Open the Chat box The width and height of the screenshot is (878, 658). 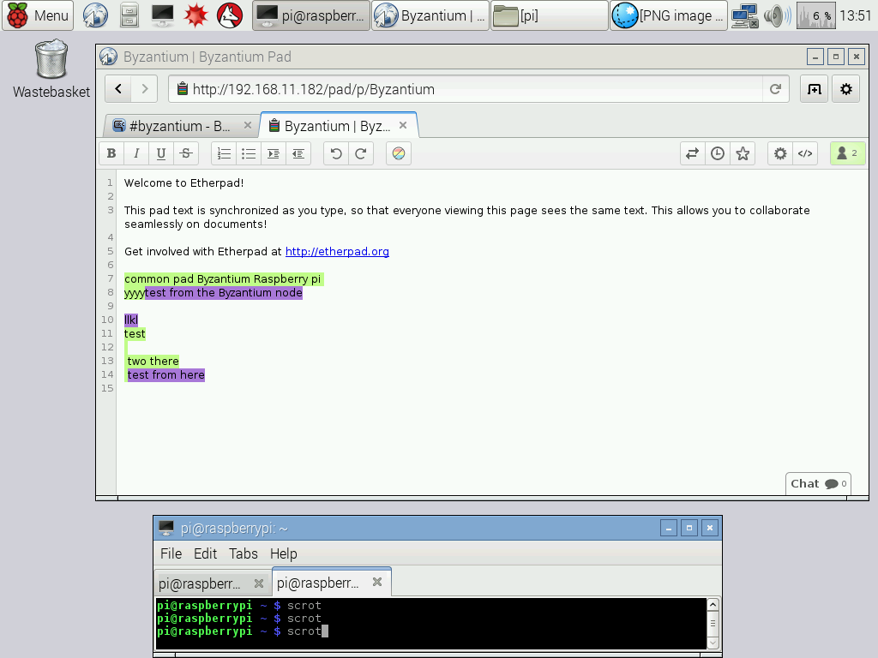click(818, 484)
